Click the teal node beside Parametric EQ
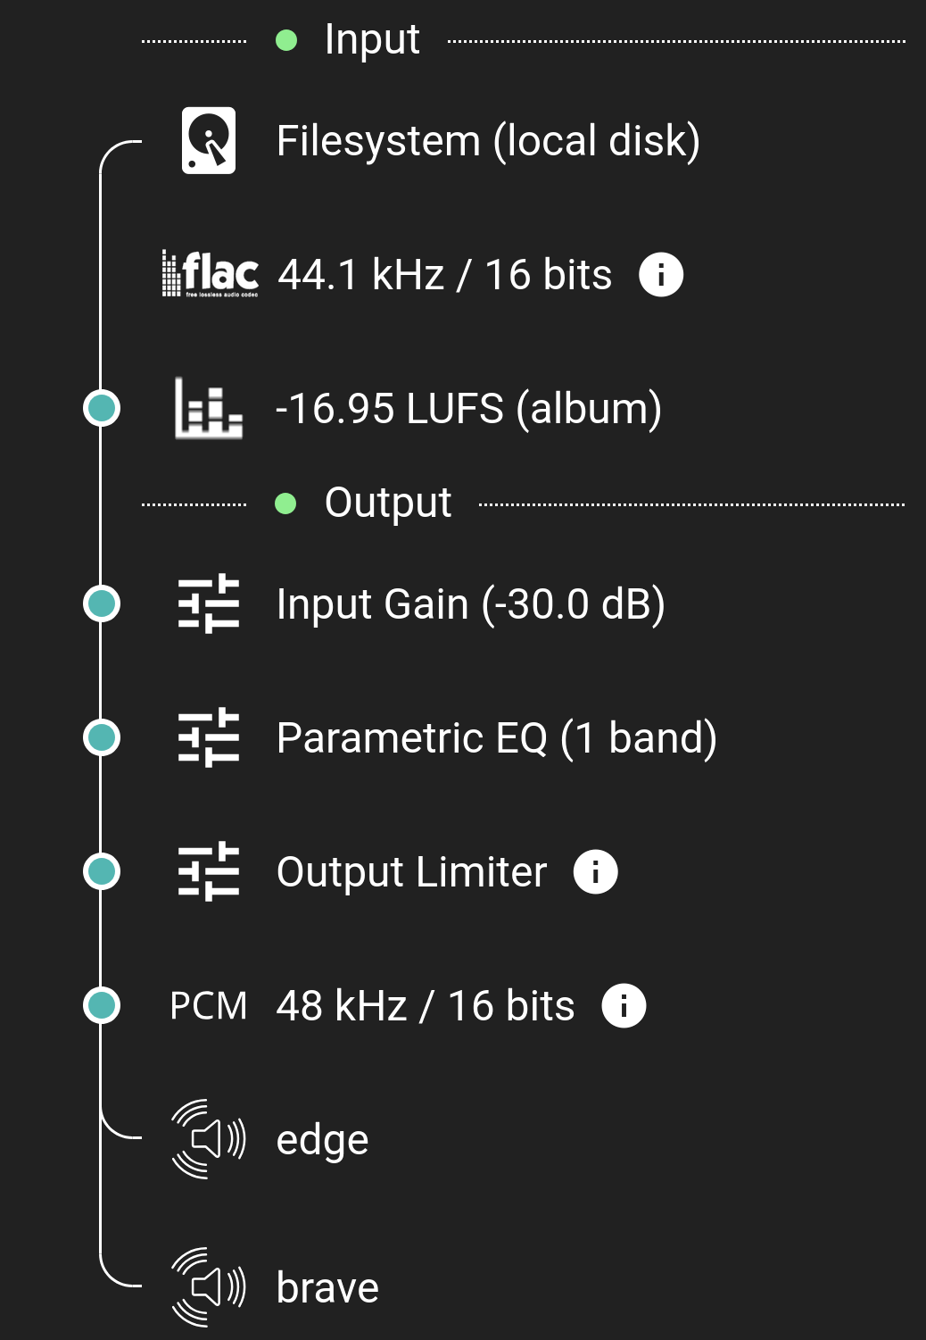926x1340 pixels. [102, 737]
